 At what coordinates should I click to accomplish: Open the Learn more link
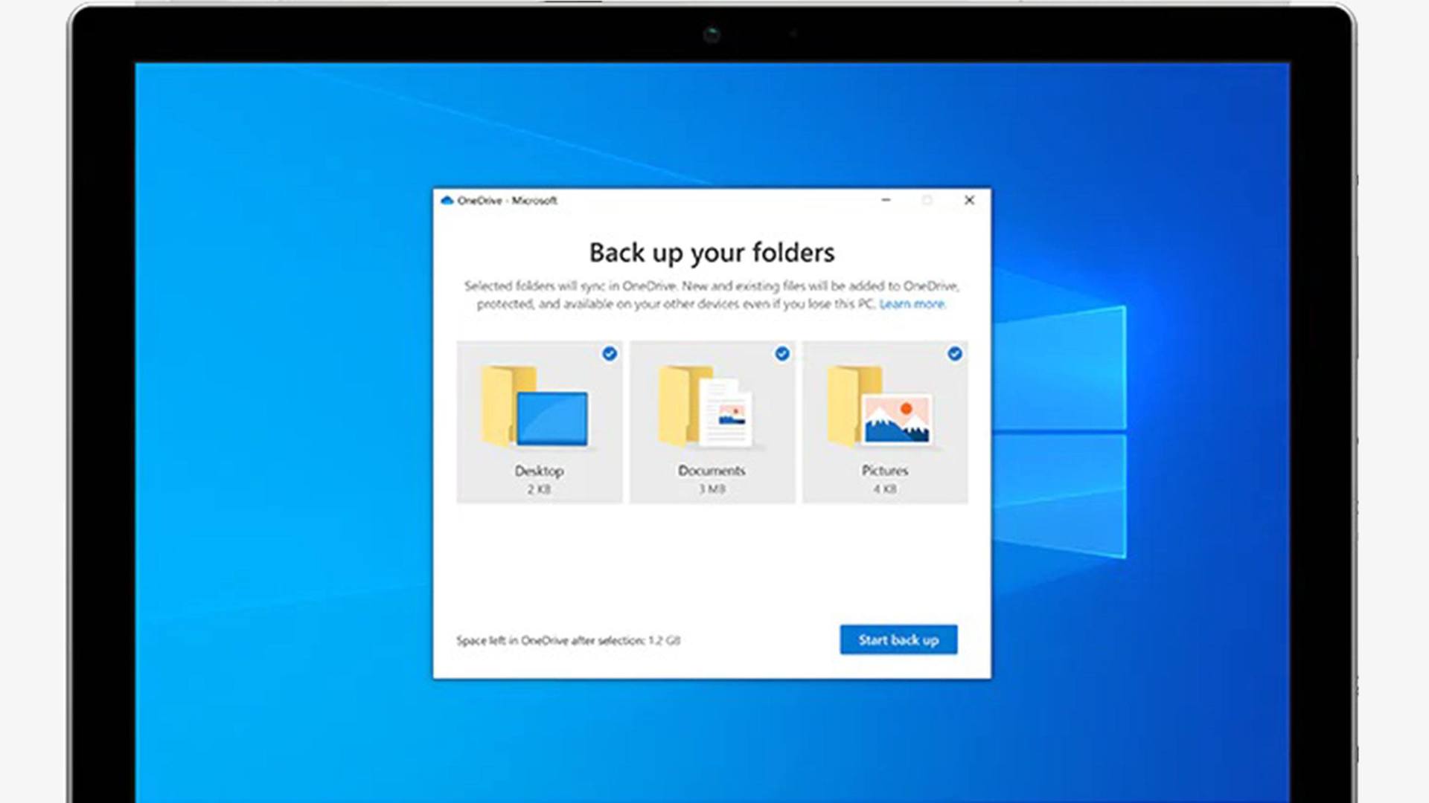tap(912, 304)
